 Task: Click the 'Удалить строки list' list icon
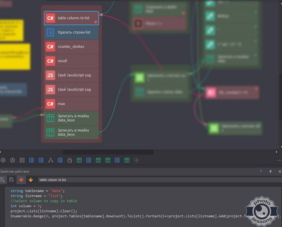coord(50,32)
